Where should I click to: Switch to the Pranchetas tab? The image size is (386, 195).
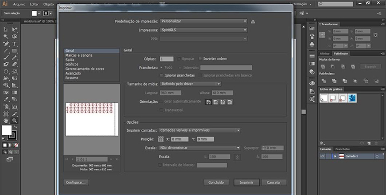coord(343,149)
